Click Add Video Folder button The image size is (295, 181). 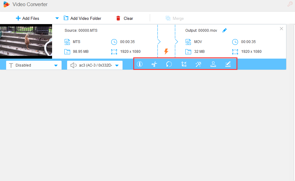(x=82, y=18)
